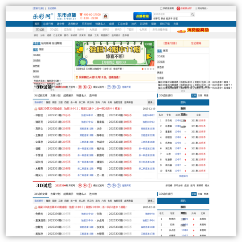The width and height of the screenshot is (242, 242).
Task: Select 特惠 toggle in 3D试后排行 panel
Action: coord(206,194)
